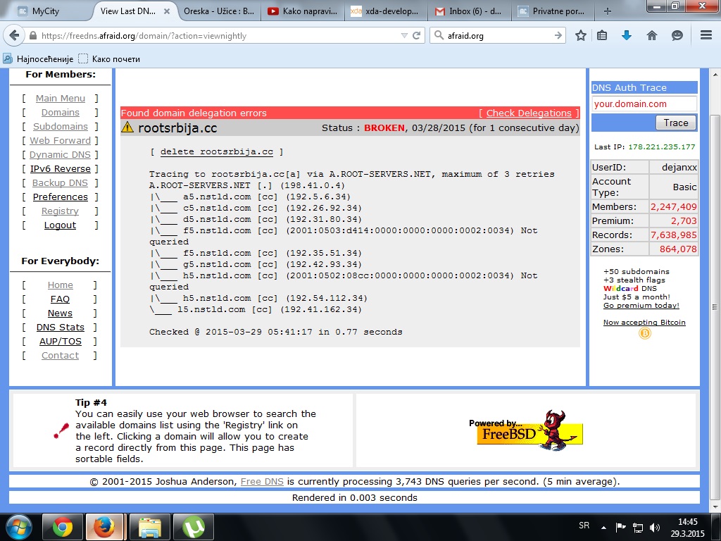Open the Action Center flag icon
The width and height of the screenshot is (721, 541).
[x=621, y=527]
